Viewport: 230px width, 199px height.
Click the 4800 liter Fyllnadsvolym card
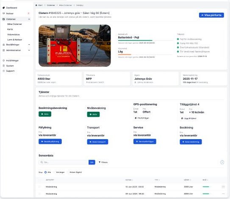(59, 79)
